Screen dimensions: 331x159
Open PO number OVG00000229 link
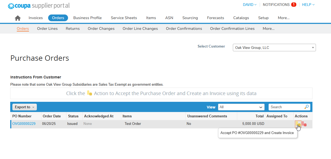pos(24,124)
